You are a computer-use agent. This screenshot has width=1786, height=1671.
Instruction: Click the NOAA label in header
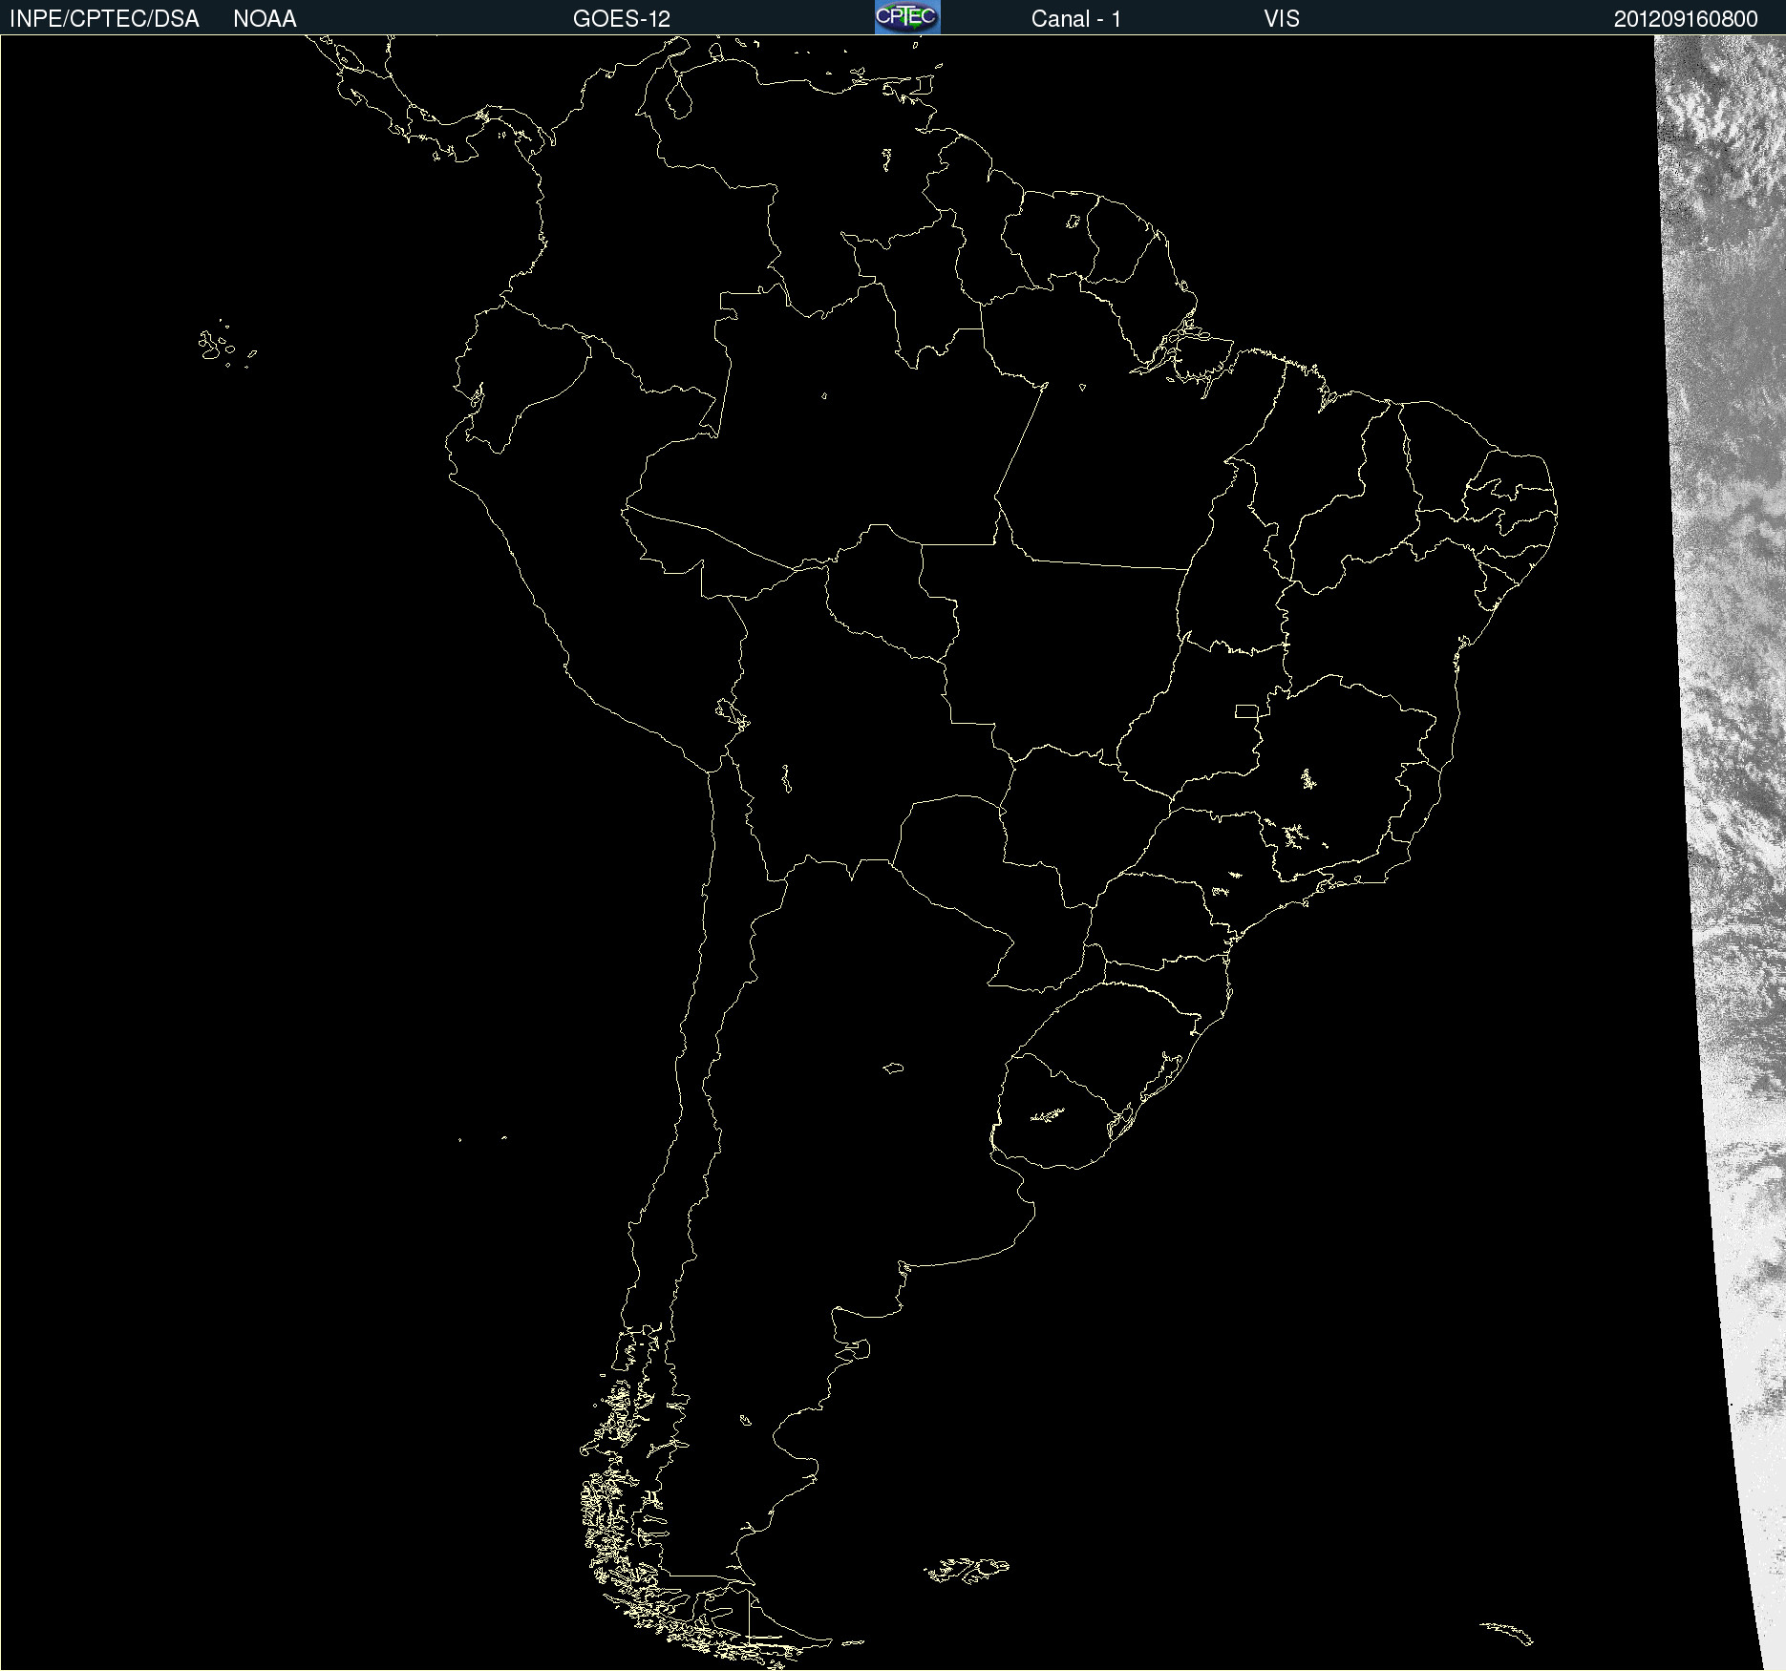click(265, 19)
